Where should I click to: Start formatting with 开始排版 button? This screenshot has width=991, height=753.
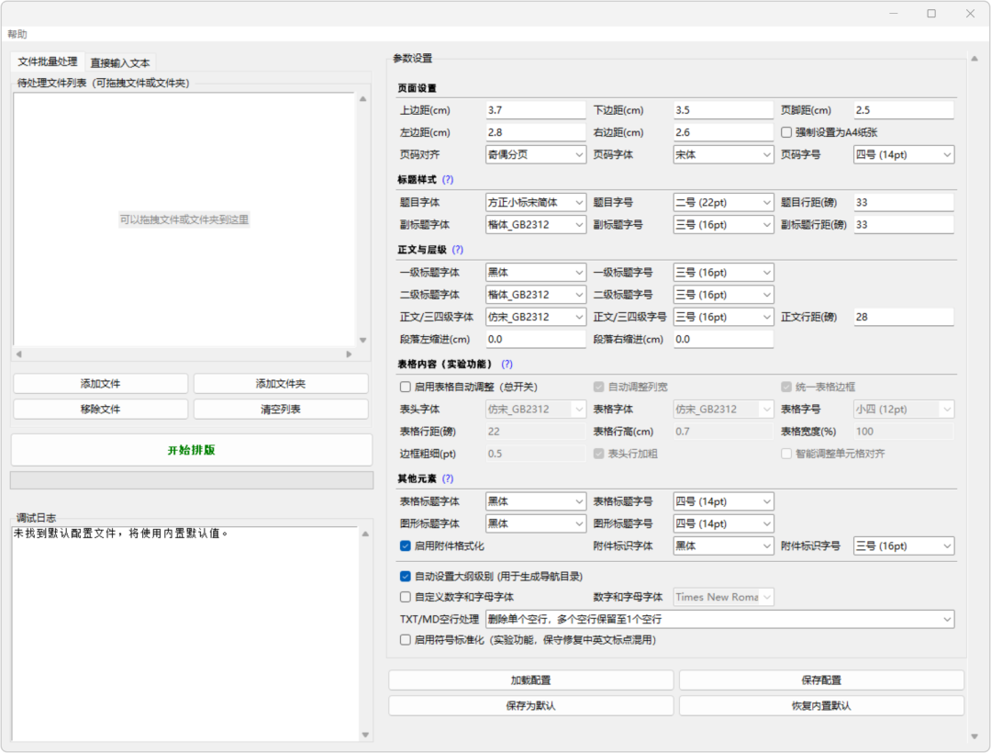pos(192,450)
